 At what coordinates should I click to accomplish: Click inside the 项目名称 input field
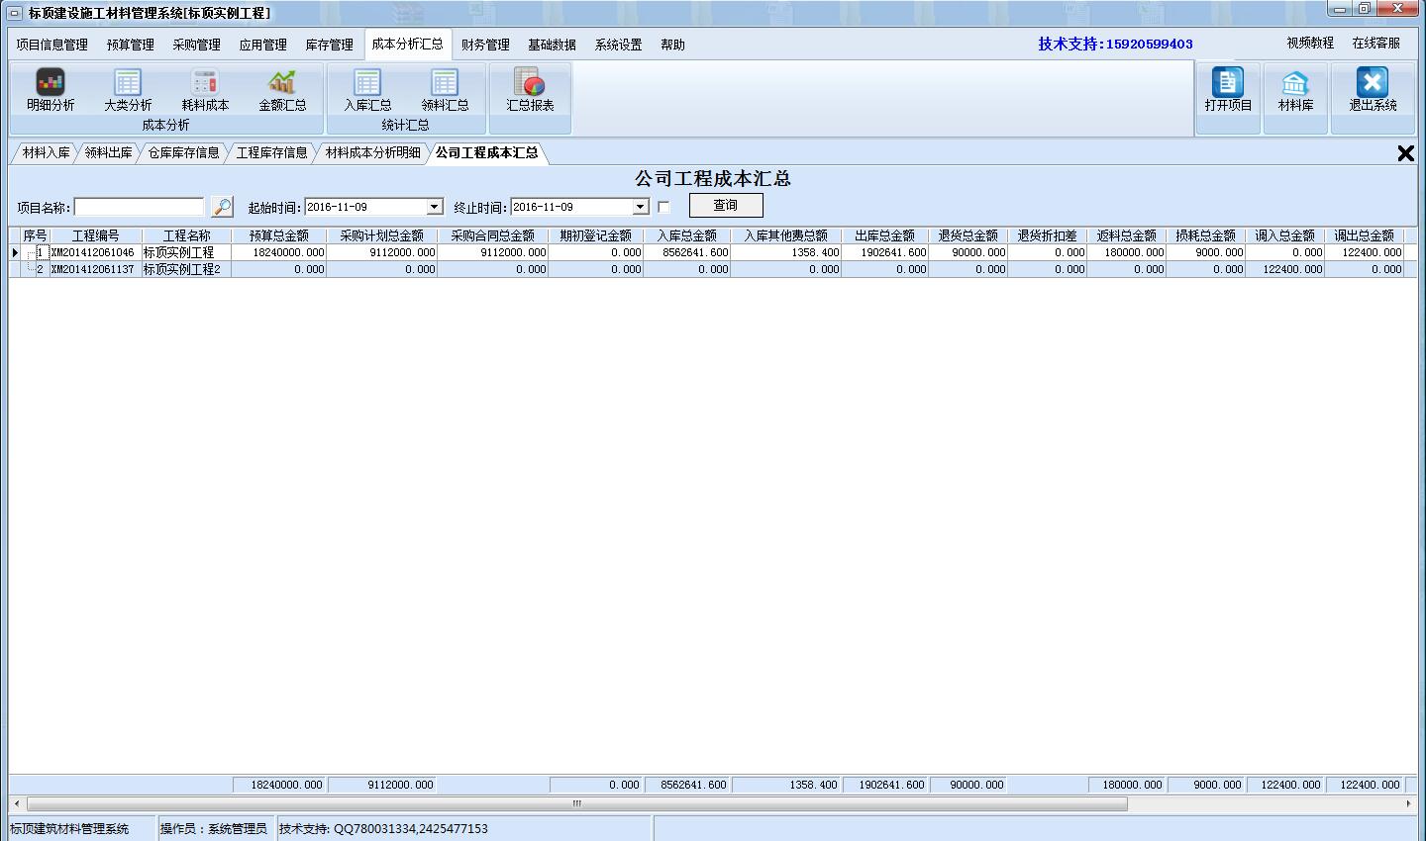tap(139, 206)
